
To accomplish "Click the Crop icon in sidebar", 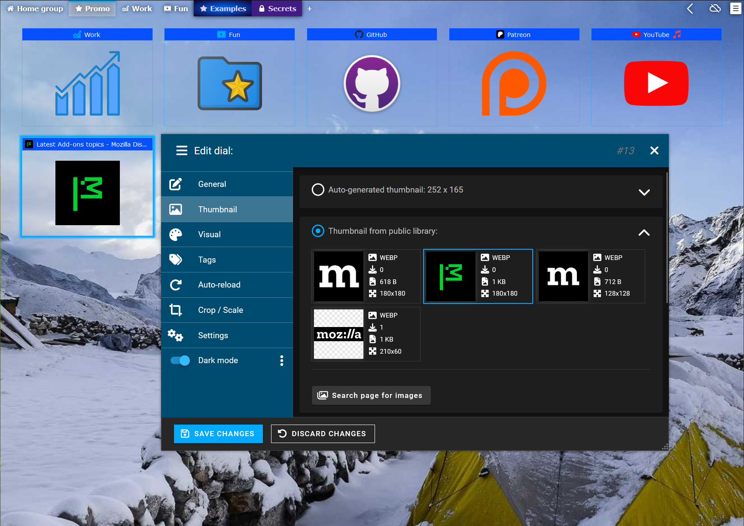I will point(176,310).
